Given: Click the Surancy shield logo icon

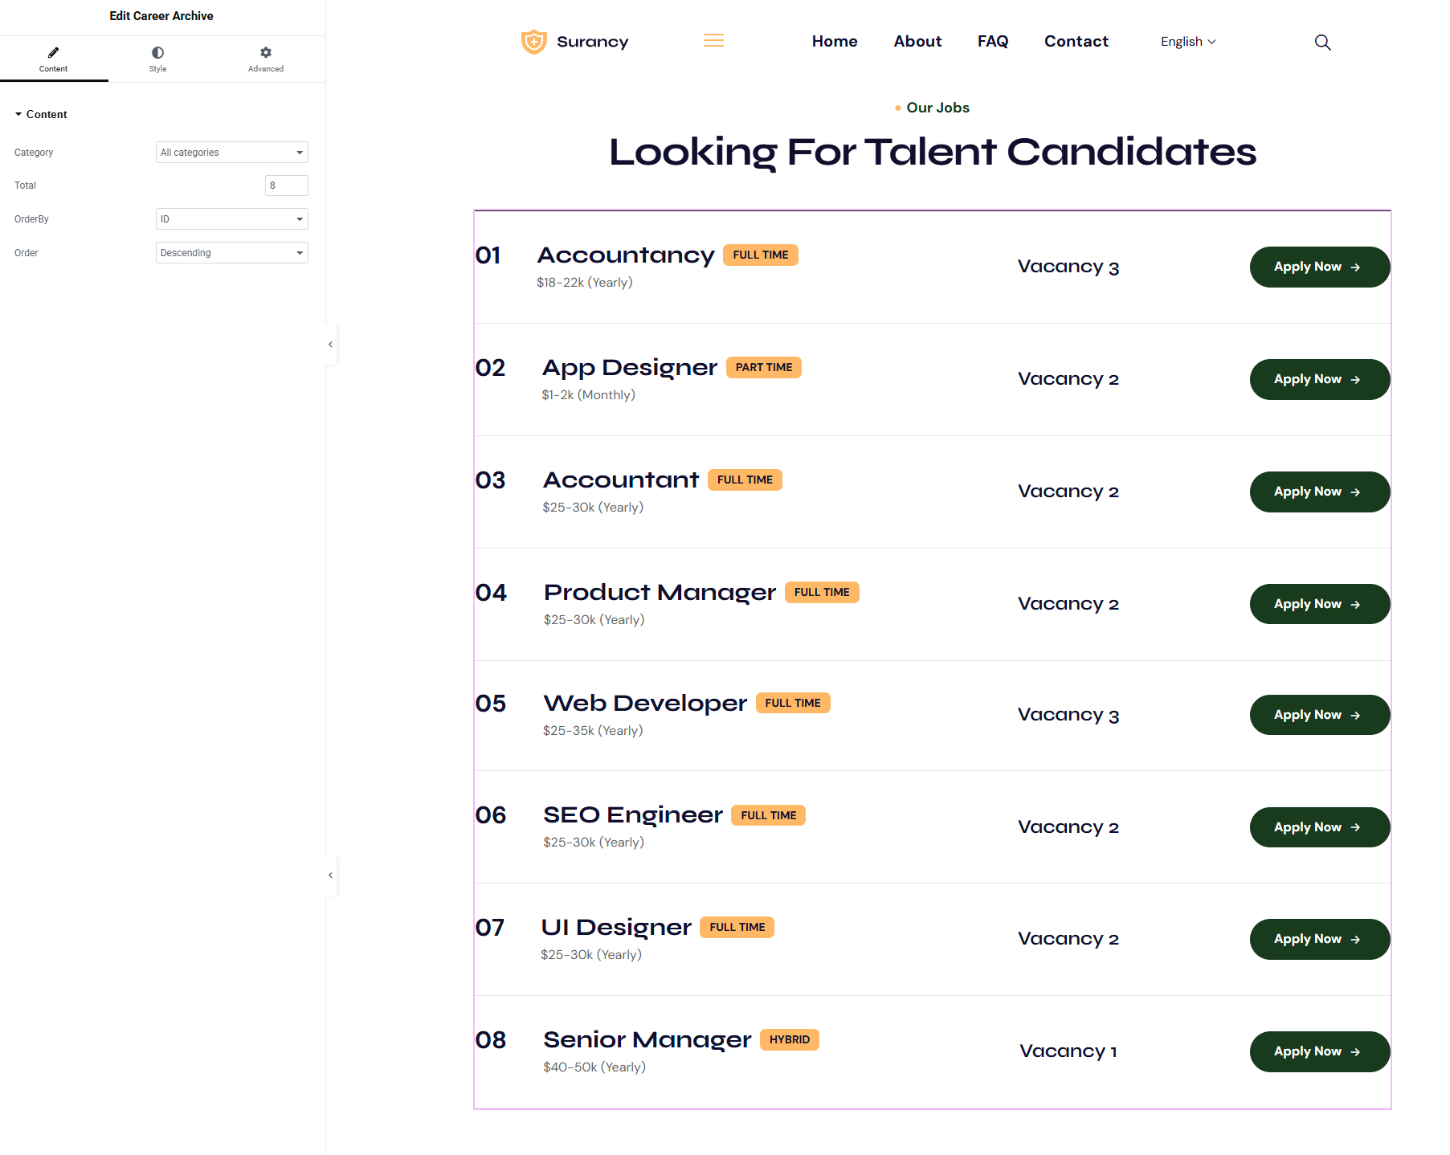Looking at the screenshot, I should pyautogui.click(x=534, y=42).
